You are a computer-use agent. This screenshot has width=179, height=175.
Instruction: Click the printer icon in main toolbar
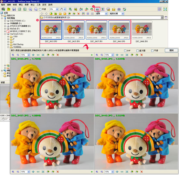tap(119, 9)
